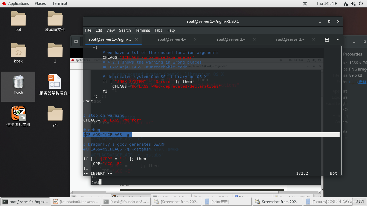The width and height of the screenshot is (367, 206).
Task: Click the CFLAGS -Werror line in editor
Action: pyautogui.click(x=112, y=120)
